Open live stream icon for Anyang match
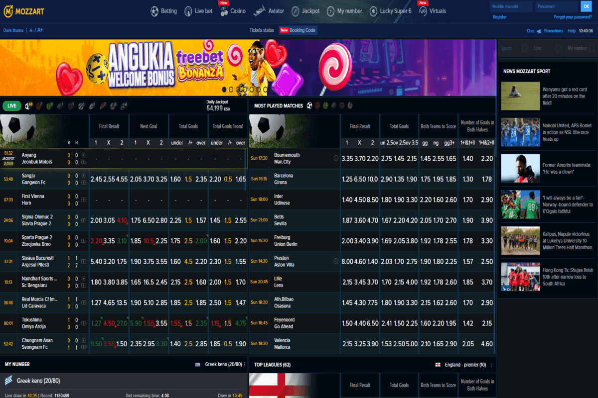 coord(83,155)
